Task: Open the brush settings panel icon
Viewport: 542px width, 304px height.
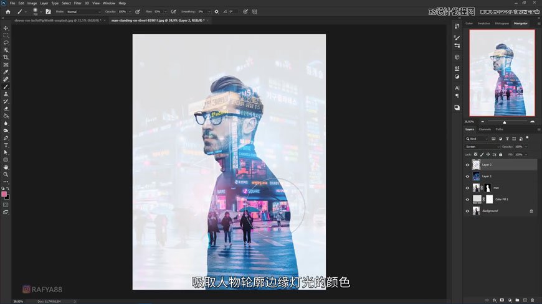Action: point(48,12)
